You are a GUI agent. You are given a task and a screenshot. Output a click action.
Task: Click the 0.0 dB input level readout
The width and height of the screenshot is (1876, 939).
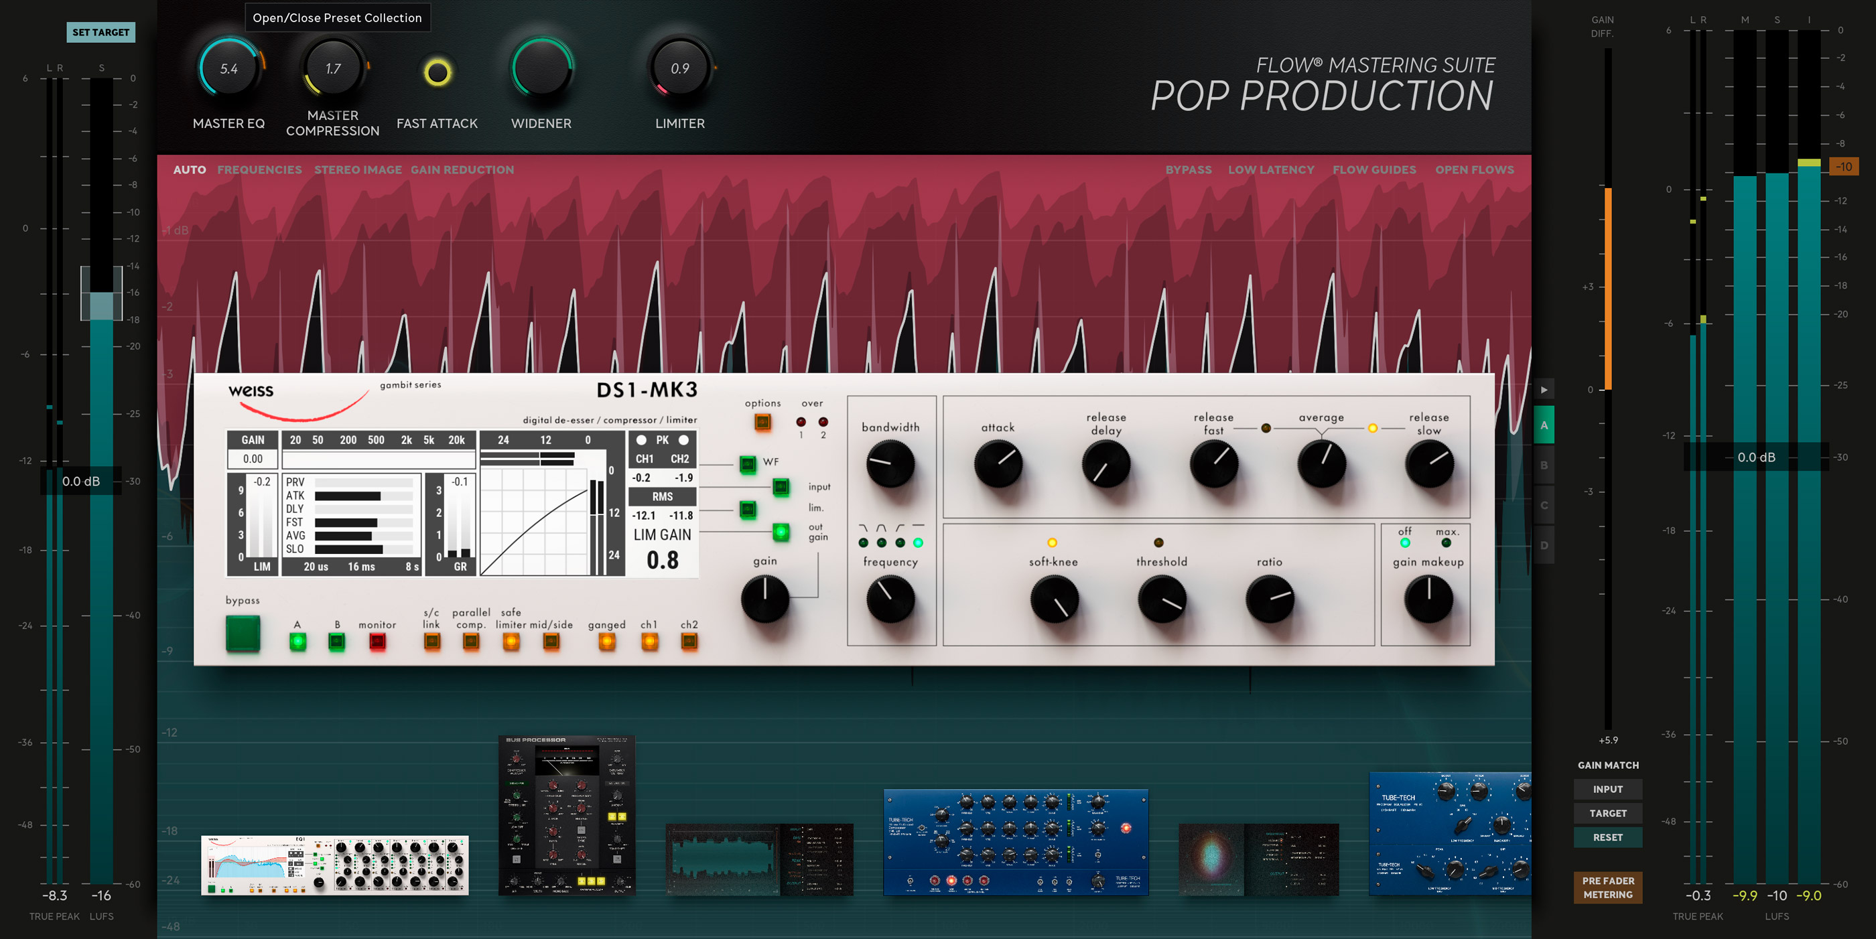tap(81, 481)
